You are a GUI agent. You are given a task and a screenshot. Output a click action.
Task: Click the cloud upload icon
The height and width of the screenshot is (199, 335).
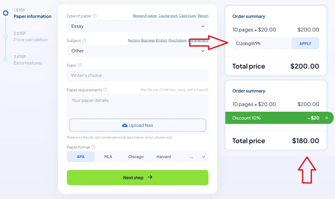[x=125, y=125]
